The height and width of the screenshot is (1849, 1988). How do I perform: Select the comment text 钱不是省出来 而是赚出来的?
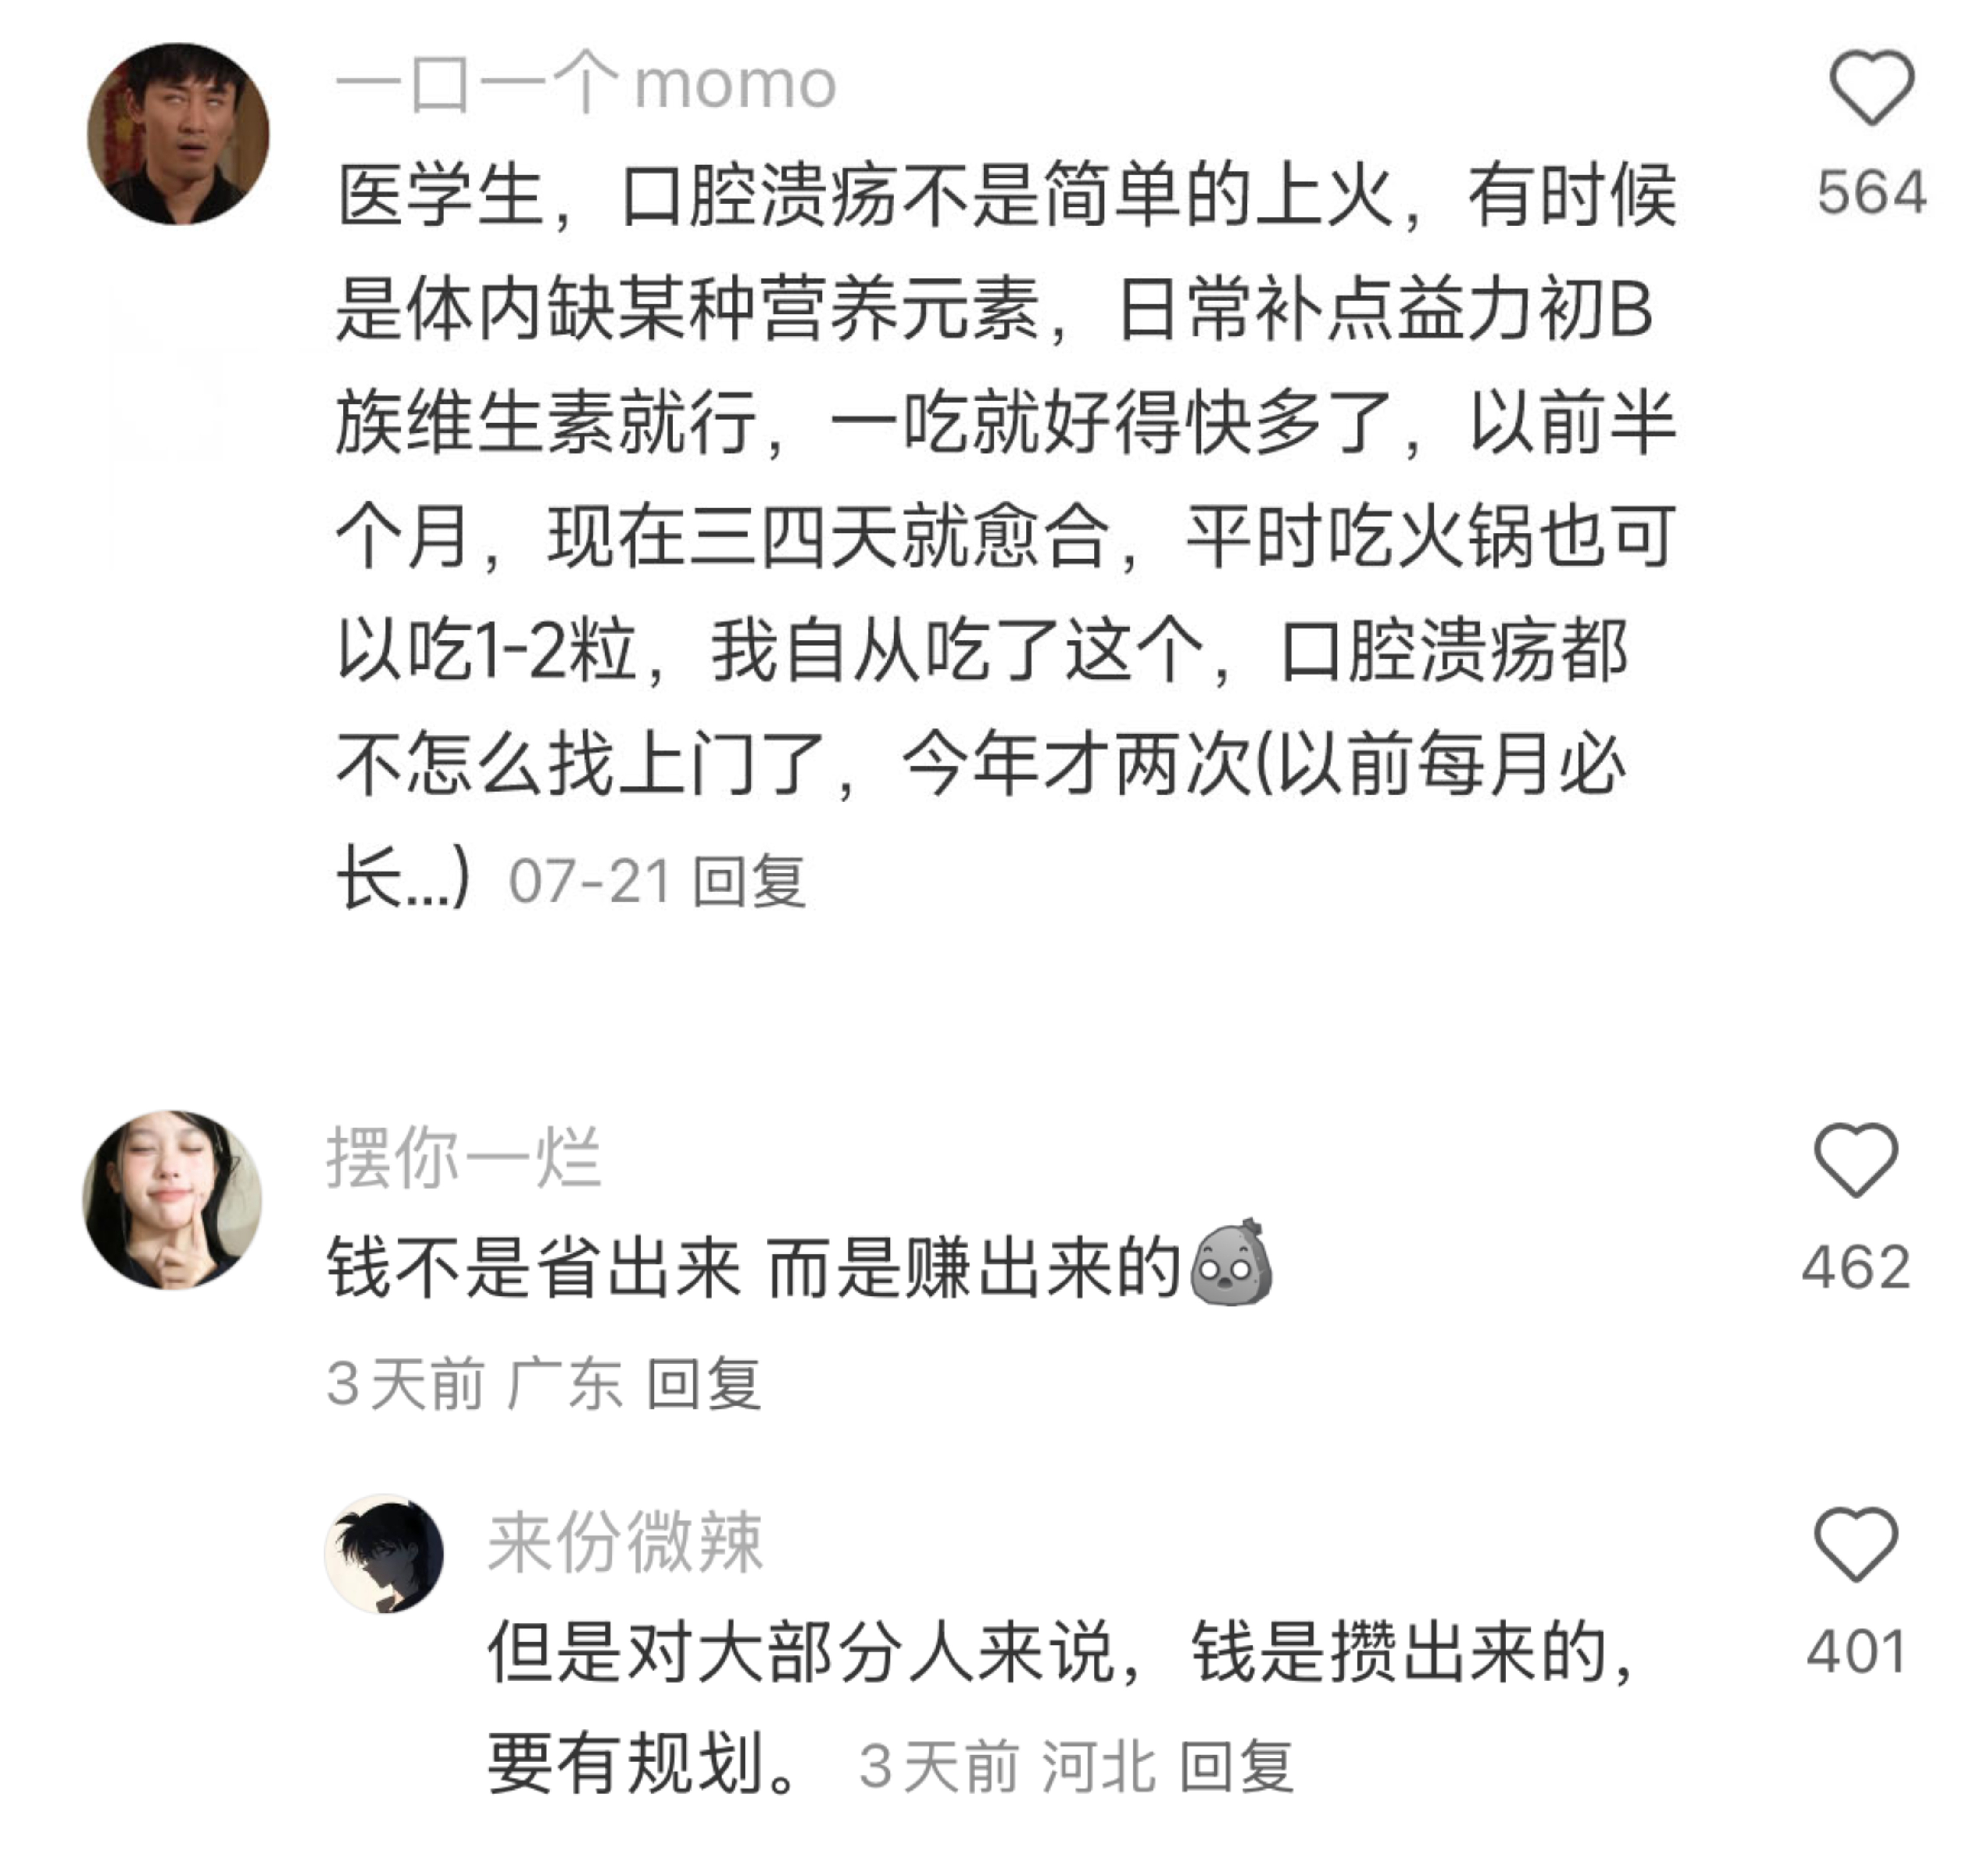point(755,1267)
